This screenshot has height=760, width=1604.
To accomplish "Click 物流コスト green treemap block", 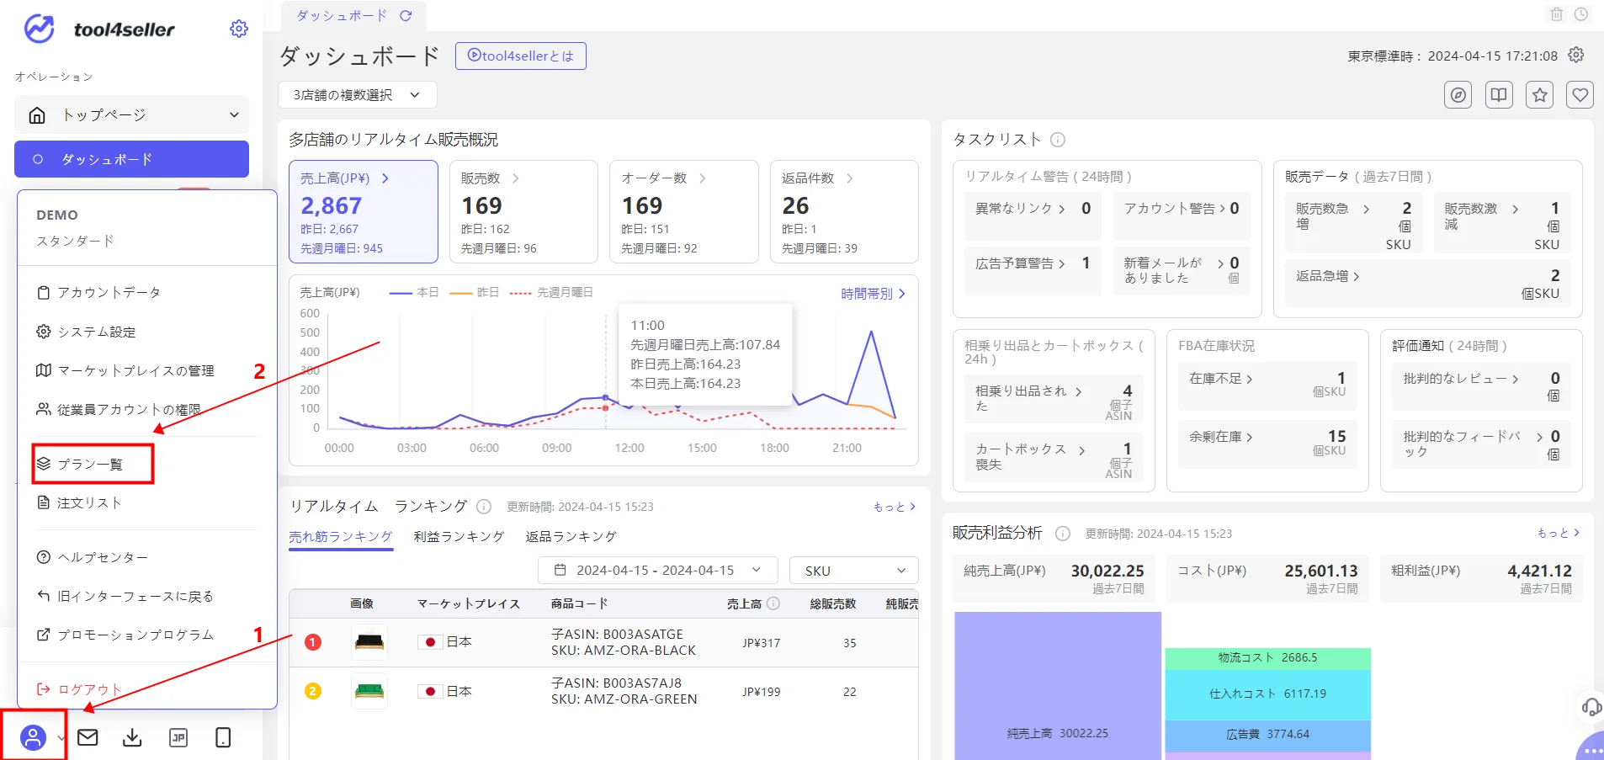I will pos(1267,657).
